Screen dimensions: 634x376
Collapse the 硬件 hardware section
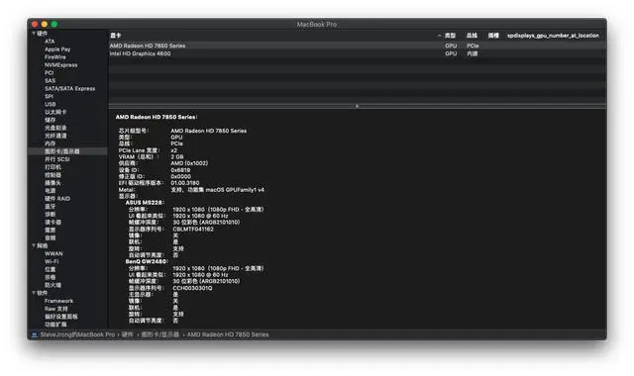(x=34, y=34)
